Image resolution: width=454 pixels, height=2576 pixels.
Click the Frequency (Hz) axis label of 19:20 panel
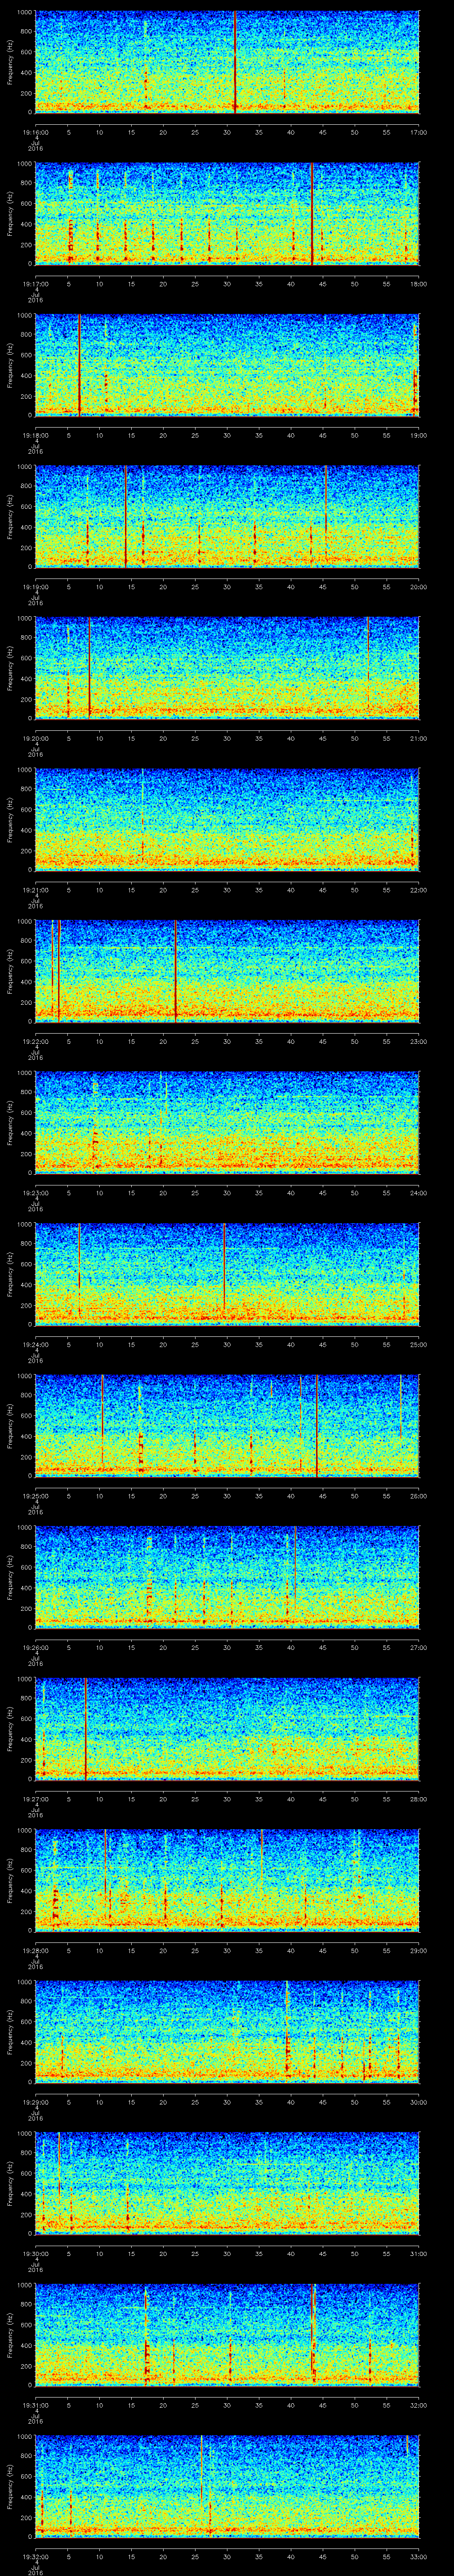[x=10, y=668]
